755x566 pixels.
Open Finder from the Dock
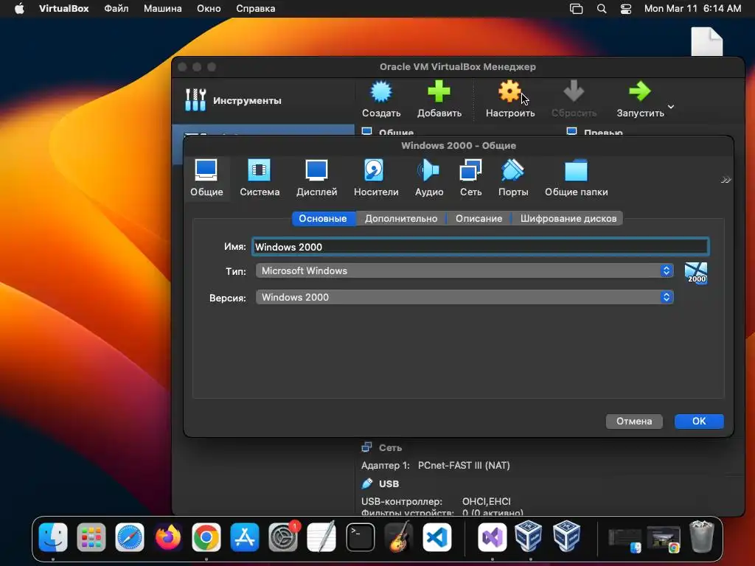point(53,537)
